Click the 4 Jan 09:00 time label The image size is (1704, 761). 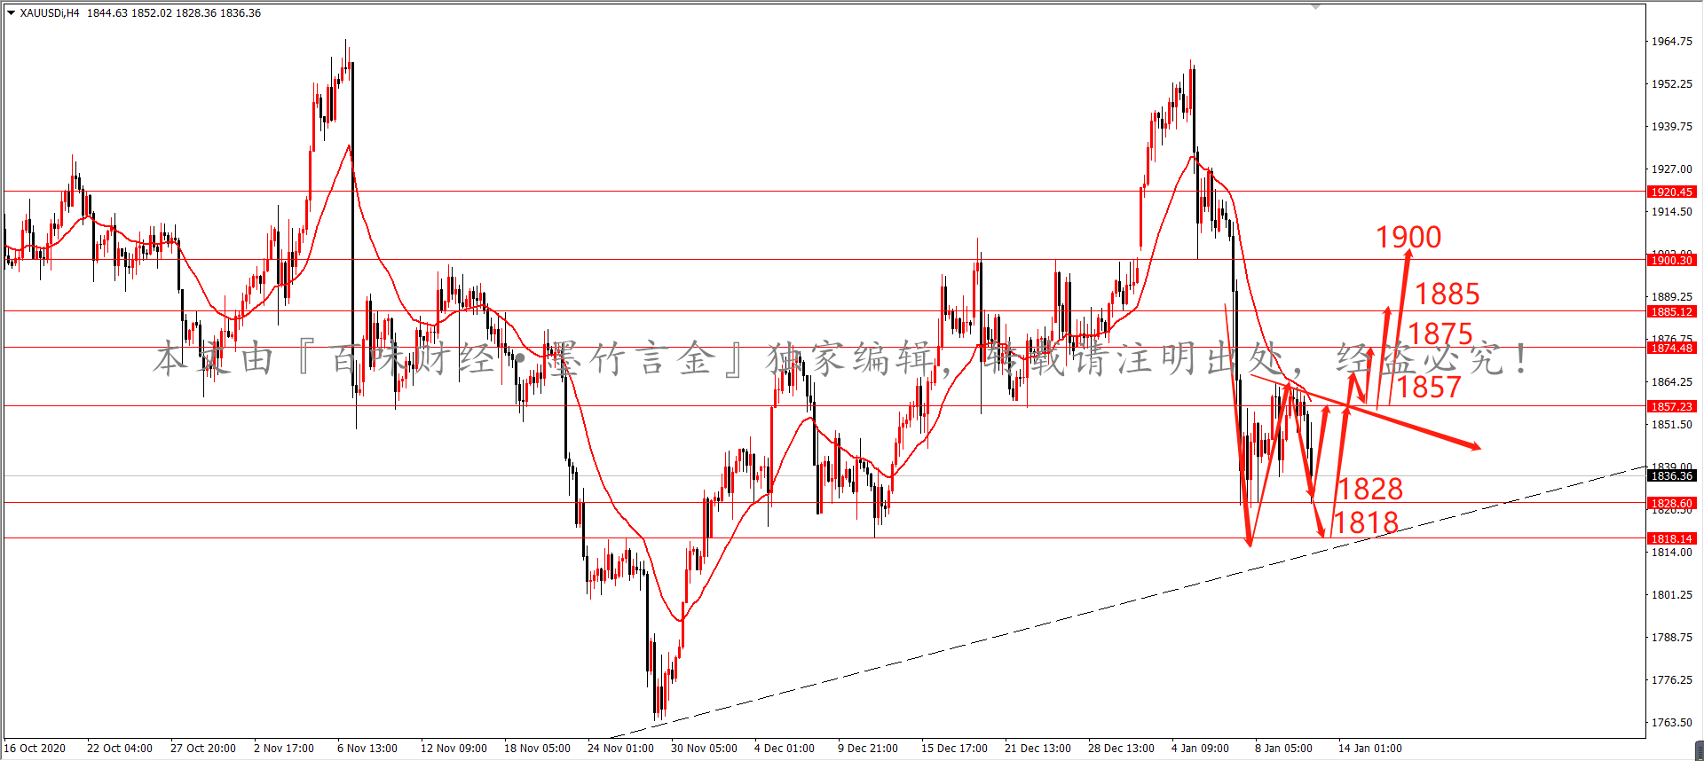click(x=1200, y=749)
